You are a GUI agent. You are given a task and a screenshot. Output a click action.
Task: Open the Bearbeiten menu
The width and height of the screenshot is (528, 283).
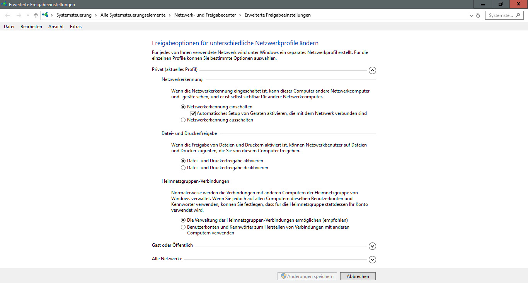pyautogui.click(x=31, y=27)
